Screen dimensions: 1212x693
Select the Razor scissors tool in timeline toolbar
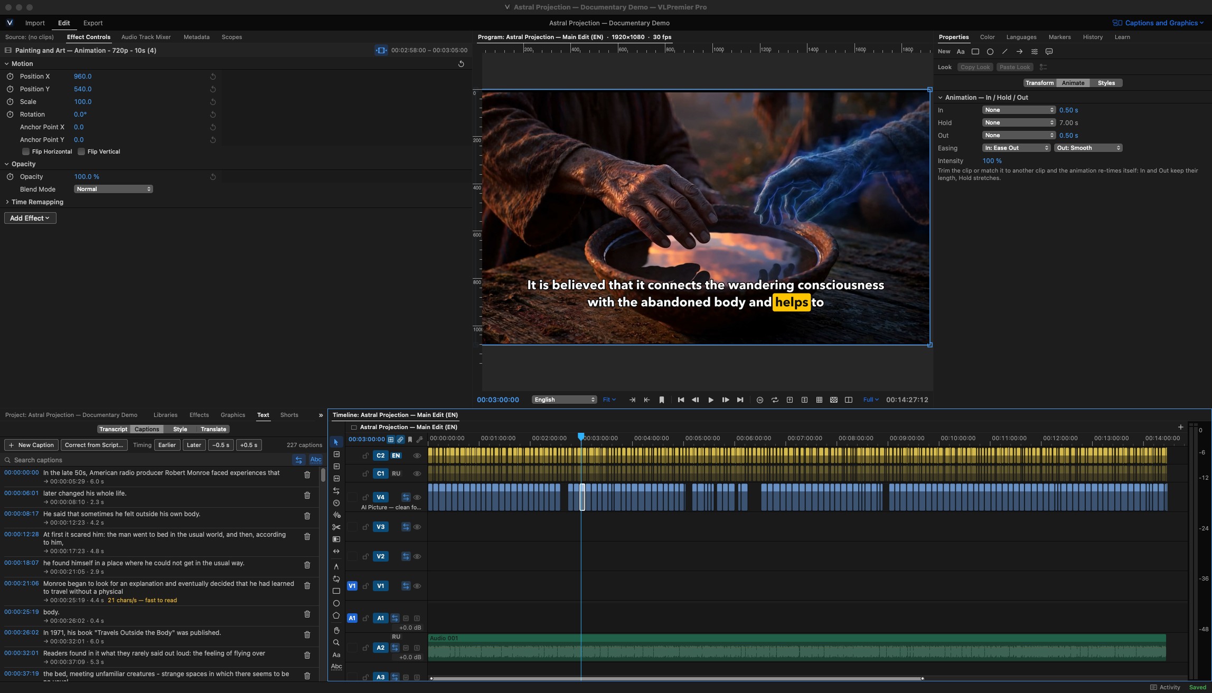point(336,527)
